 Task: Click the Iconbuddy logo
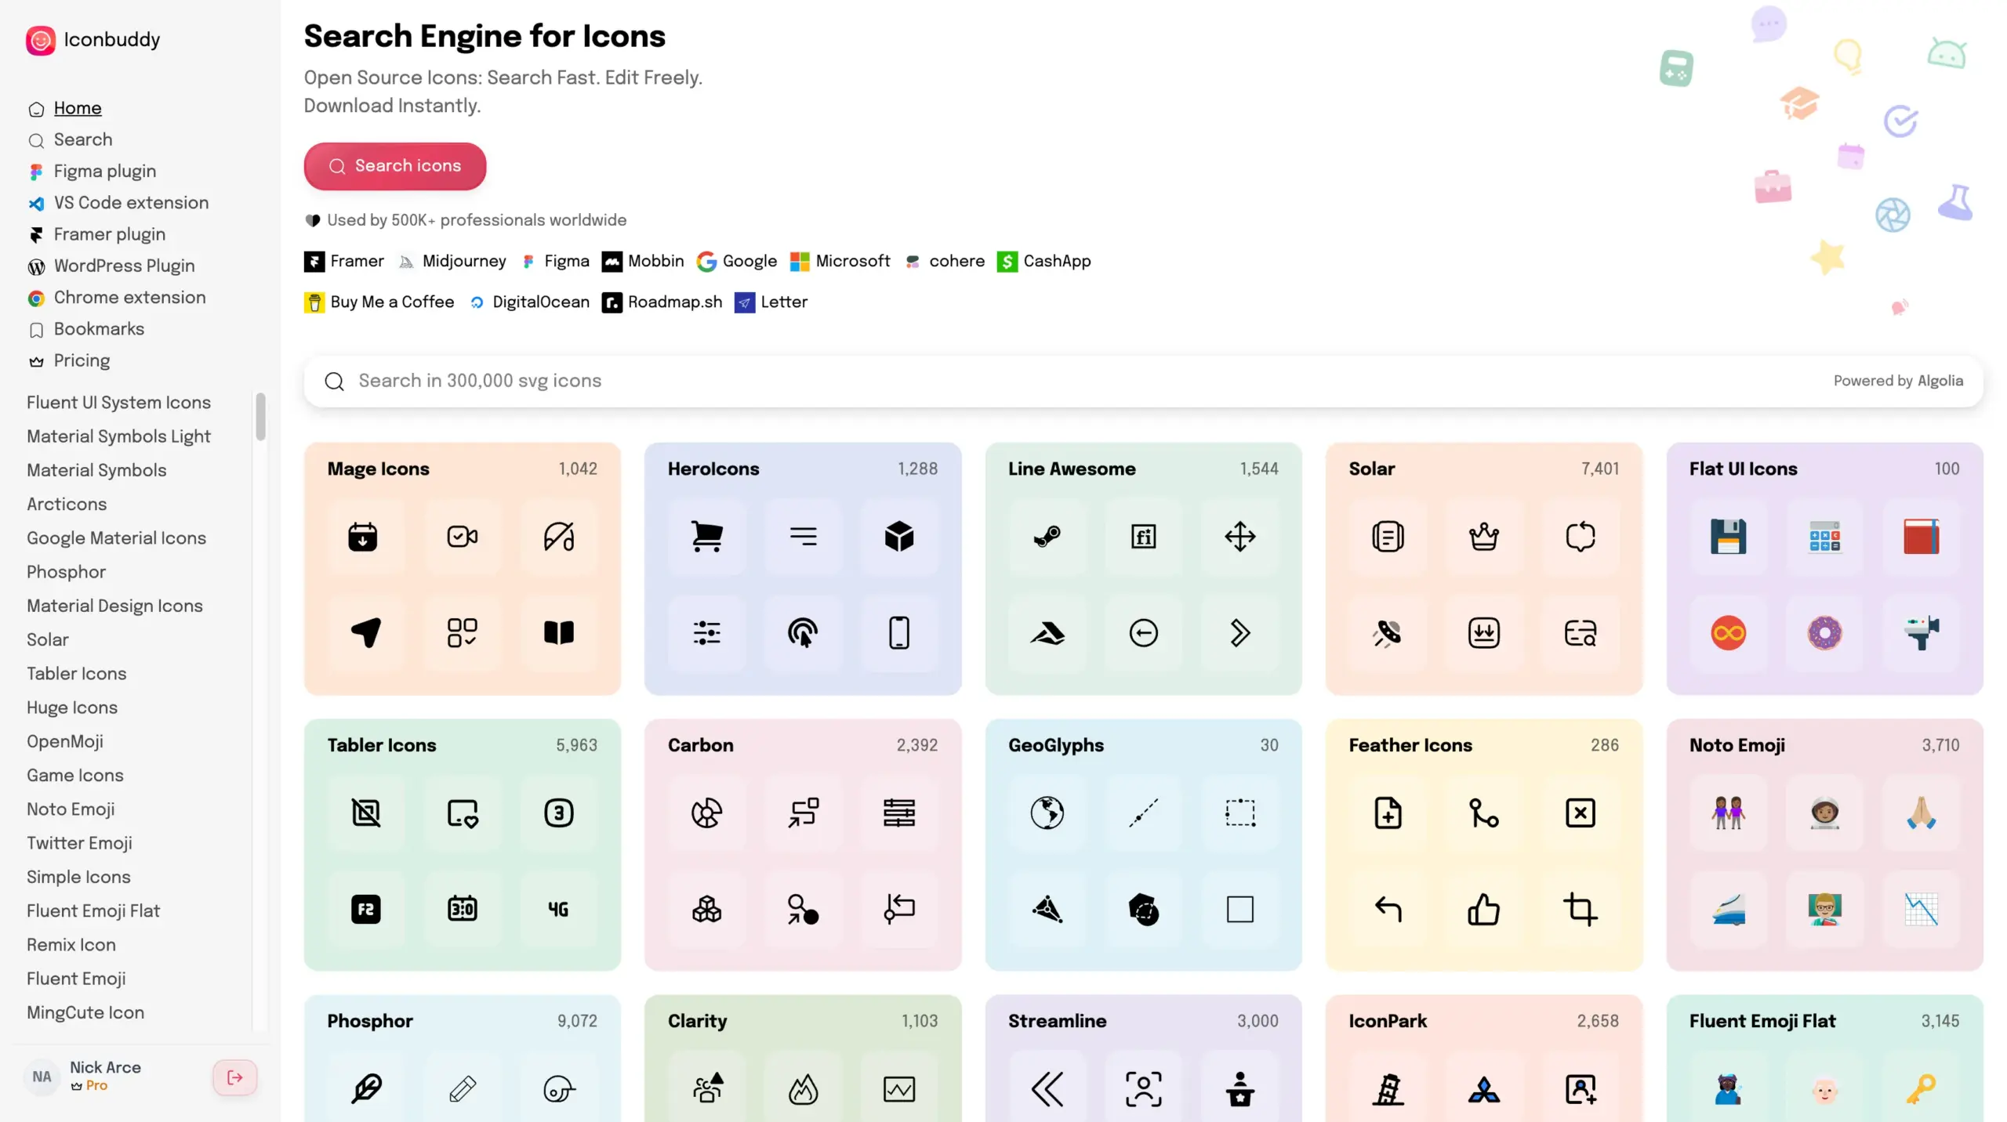click(x=92, y=40)
